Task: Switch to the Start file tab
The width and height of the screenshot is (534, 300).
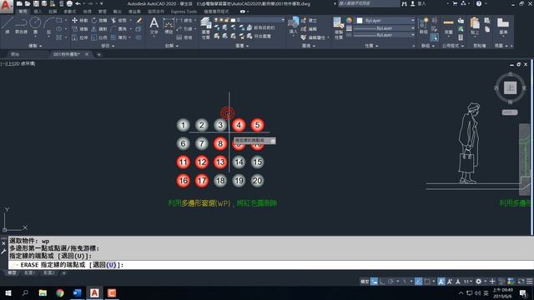Action: [x=15, y=54]
